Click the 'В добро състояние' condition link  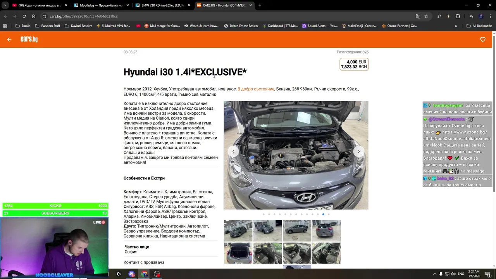(x=256, y=89)
